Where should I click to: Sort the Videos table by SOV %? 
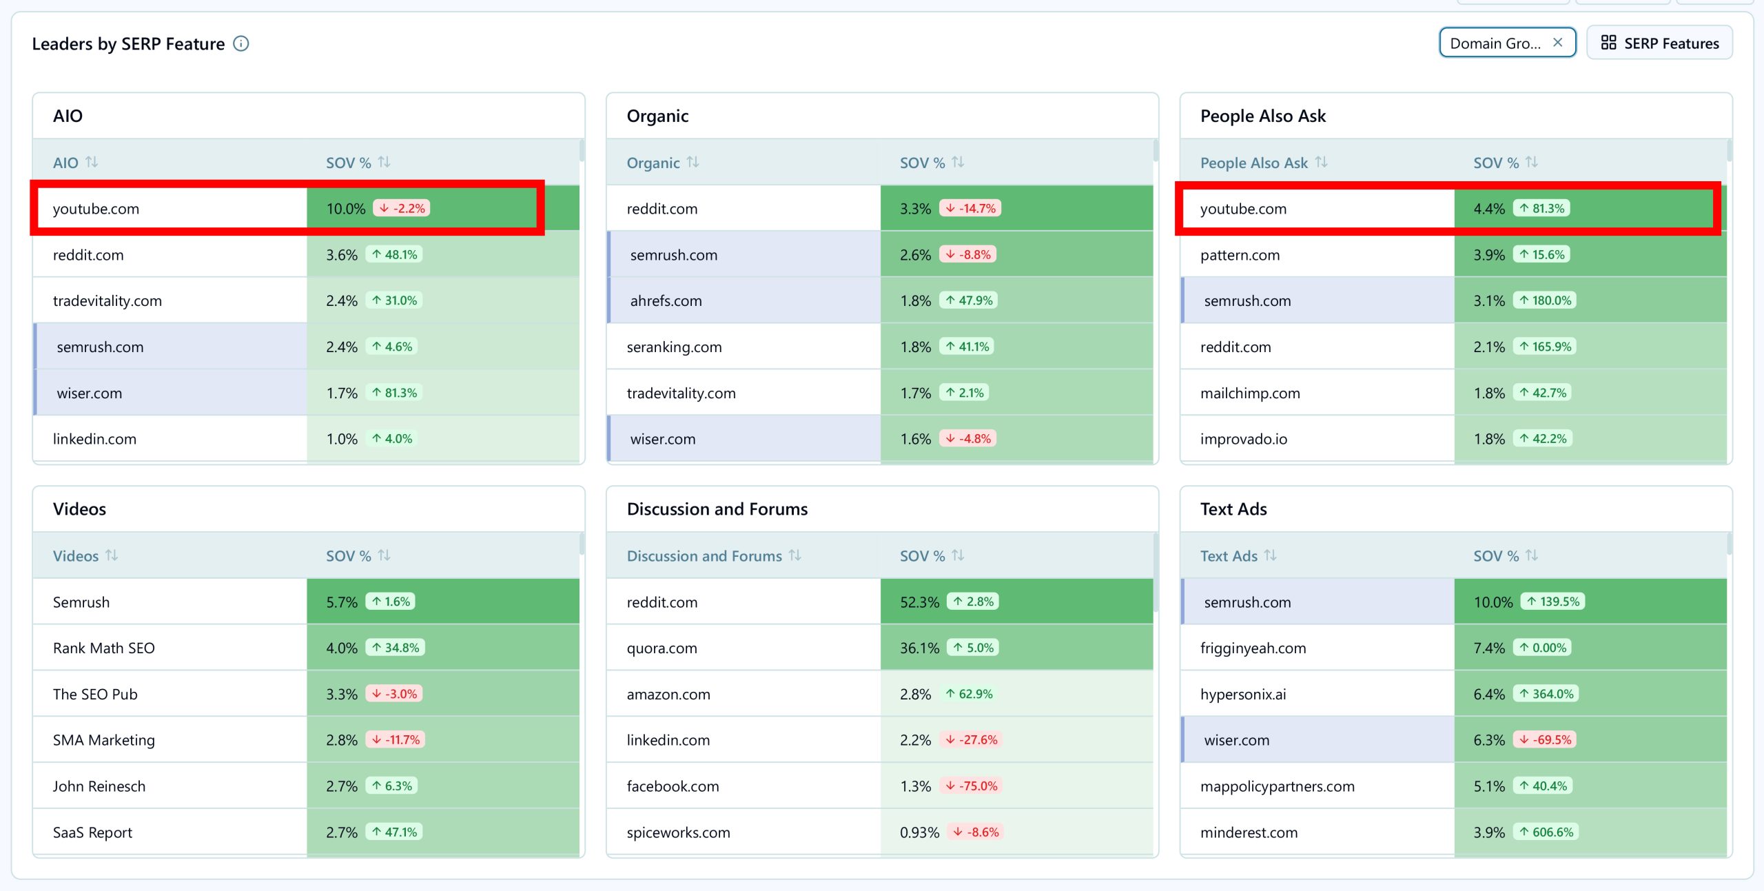[384, 555]
